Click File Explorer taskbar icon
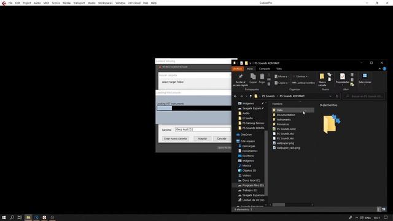This screenshot has width=393, height=221. (x=28, y=217)
